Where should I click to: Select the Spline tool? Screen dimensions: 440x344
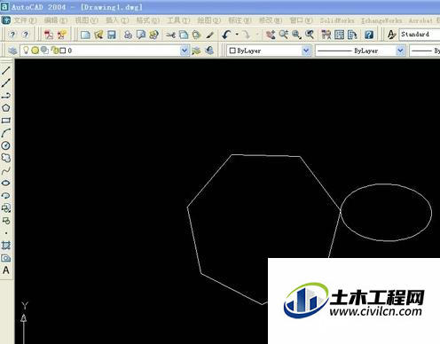coord(6,170)
